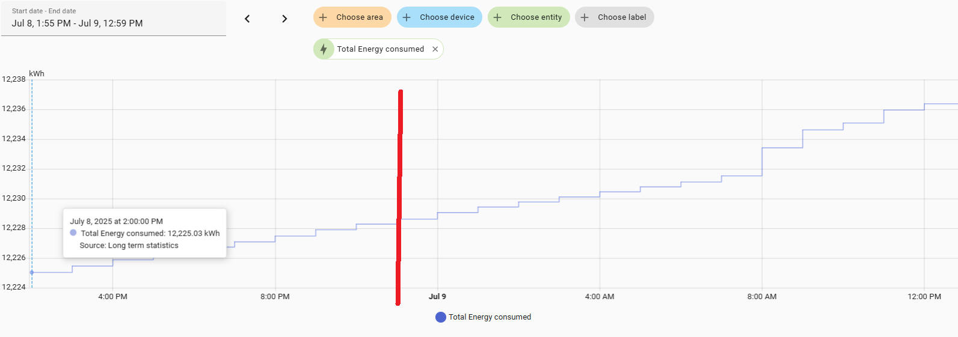Go to previous date range arrow
Image resolution: width=958 pixels, height=337 pixels.
[x=247, y=19]
